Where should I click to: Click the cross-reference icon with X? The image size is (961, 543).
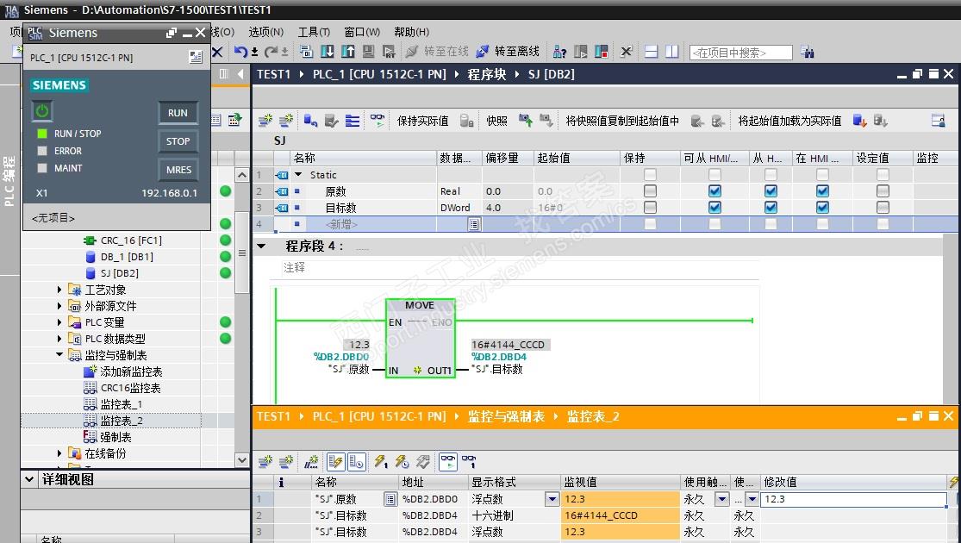(x=626, y=52)
